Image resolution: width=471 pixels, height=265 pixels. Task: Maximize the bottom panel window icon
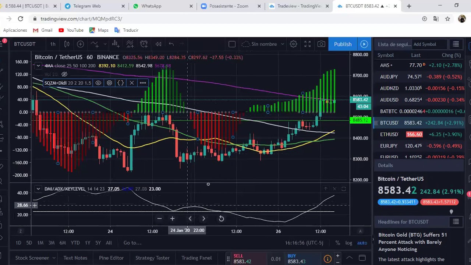pyautogui.click(x=362, y=258)
